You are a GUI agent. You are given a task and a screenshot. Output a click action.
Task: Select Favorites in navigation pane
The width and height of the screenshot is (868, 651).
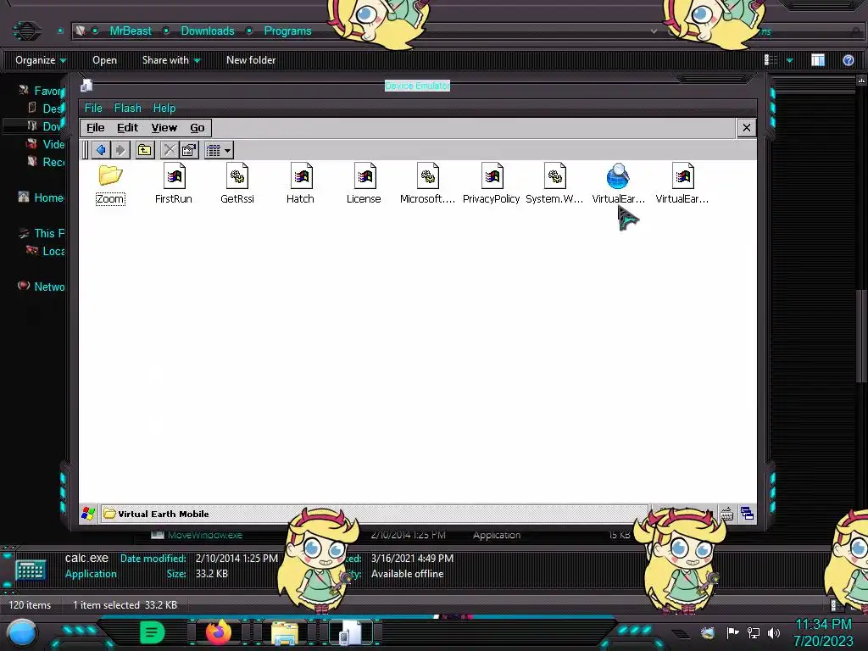click(43, 91)
